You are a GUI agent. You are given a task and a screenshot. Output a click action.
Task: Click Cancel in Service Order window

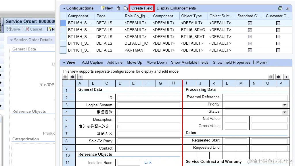point(34,29)
